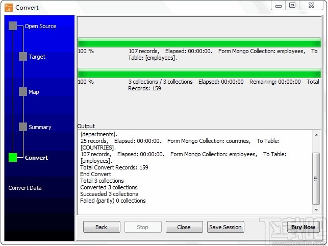The height and width of the screenshot is (246, 328).
Task: Click the Open Source step square icon
Action: point(13,26)
